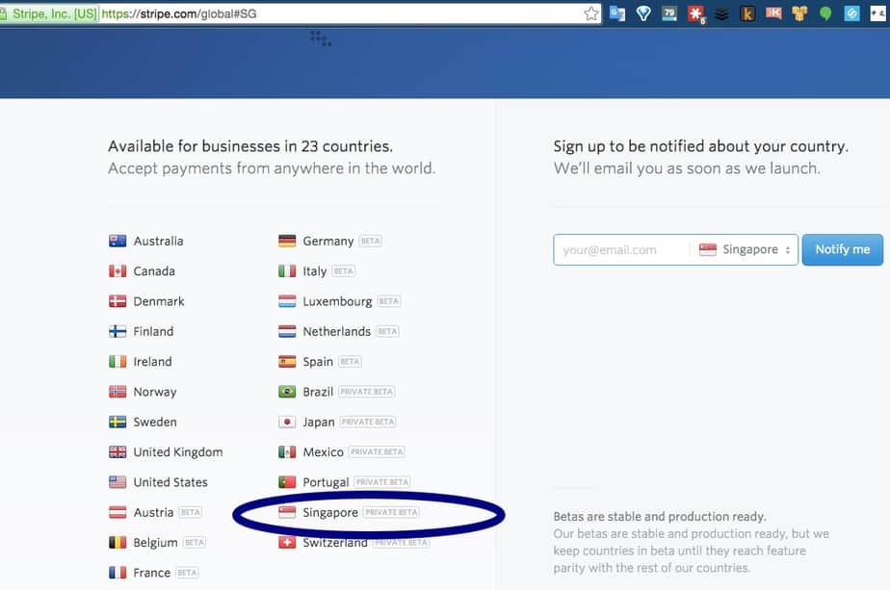
Task: Open the red asterisk LastPass extension
Action: [695, 13]
